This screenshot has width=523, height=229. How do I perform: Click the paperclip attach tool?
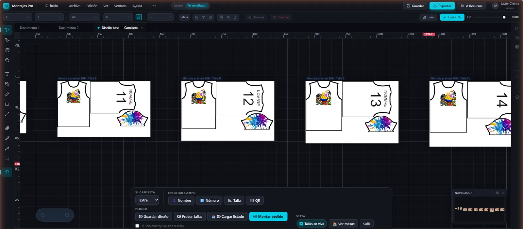pyautogui.click(x=7, y=128)
